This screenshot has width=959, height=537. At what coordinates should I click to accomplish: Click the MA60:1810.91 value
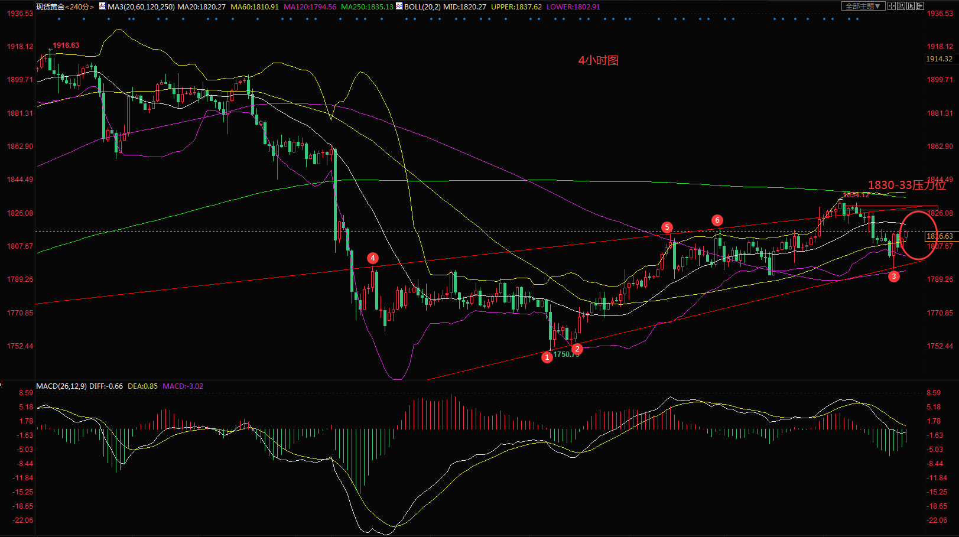(255, 6)
